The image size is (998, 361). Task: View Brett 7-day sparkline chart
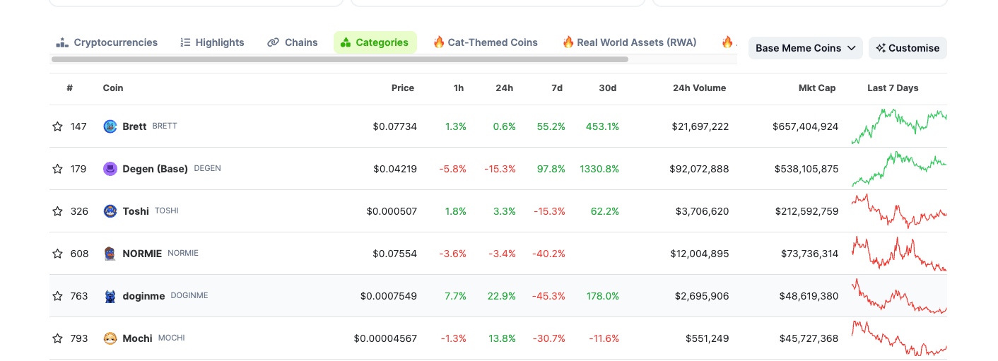tap(899, 126)
